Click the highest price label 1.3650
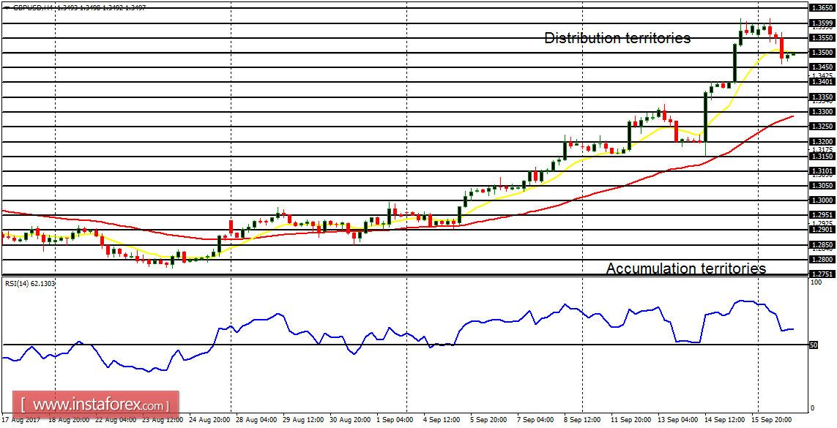This screenshot has height=428, width=837. [x=822, y=7]
